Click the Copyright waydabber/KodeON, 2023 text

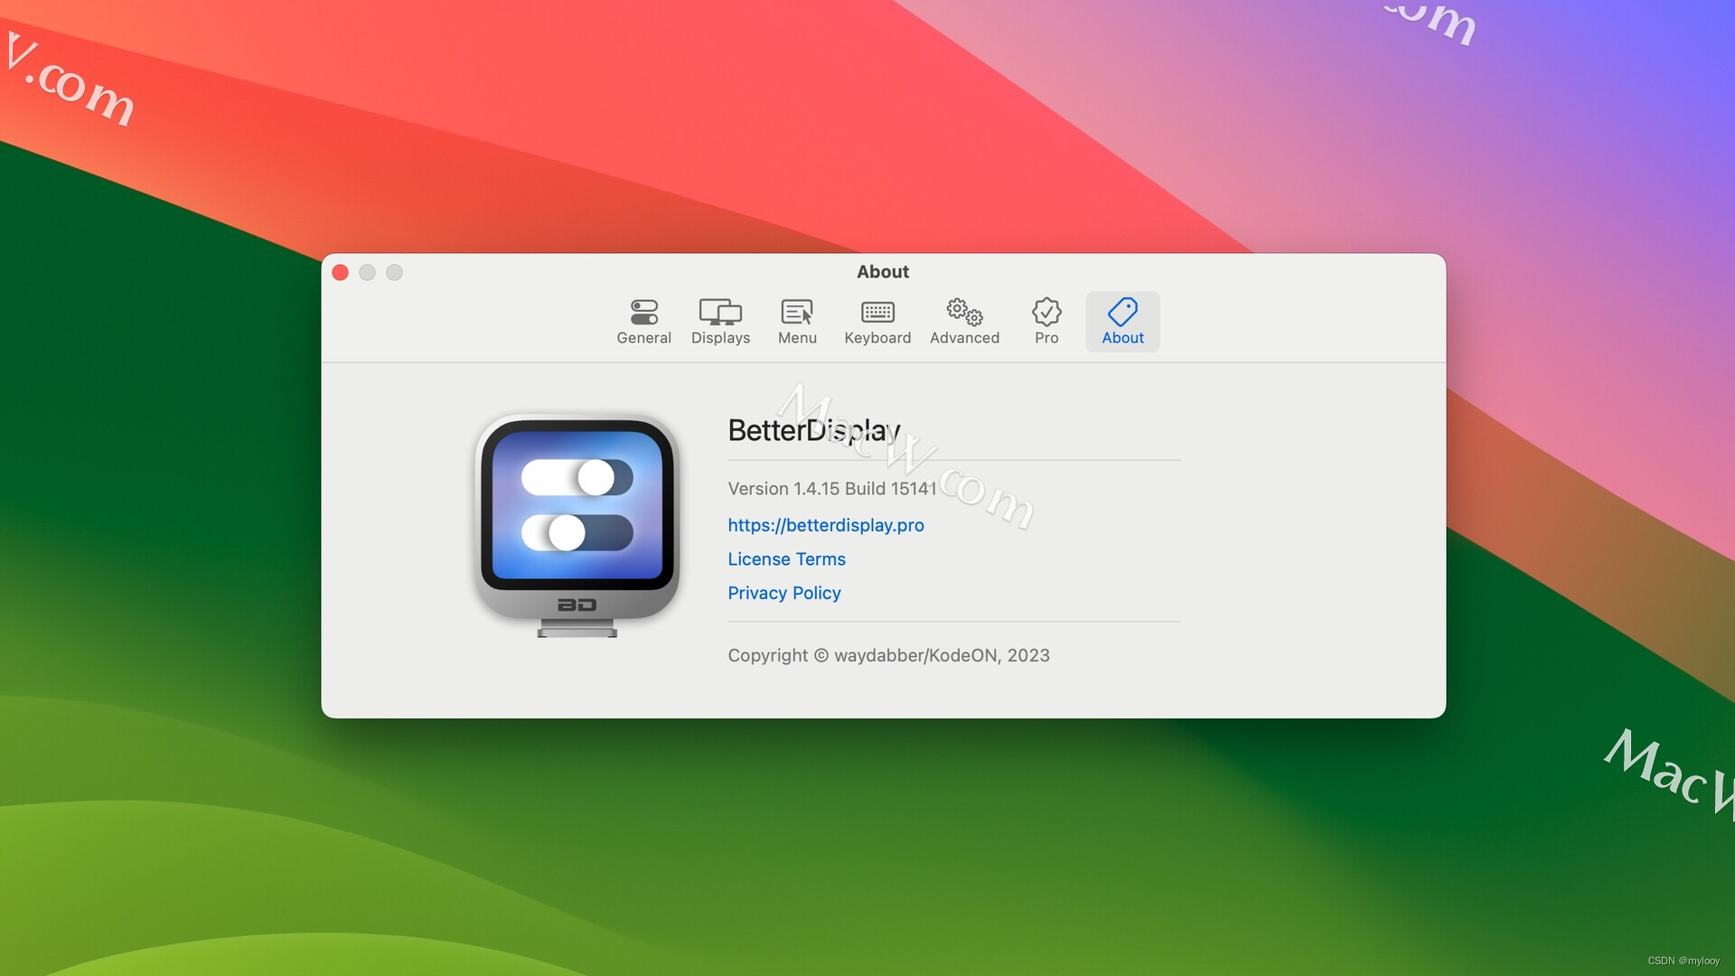(x=888, y=655)
